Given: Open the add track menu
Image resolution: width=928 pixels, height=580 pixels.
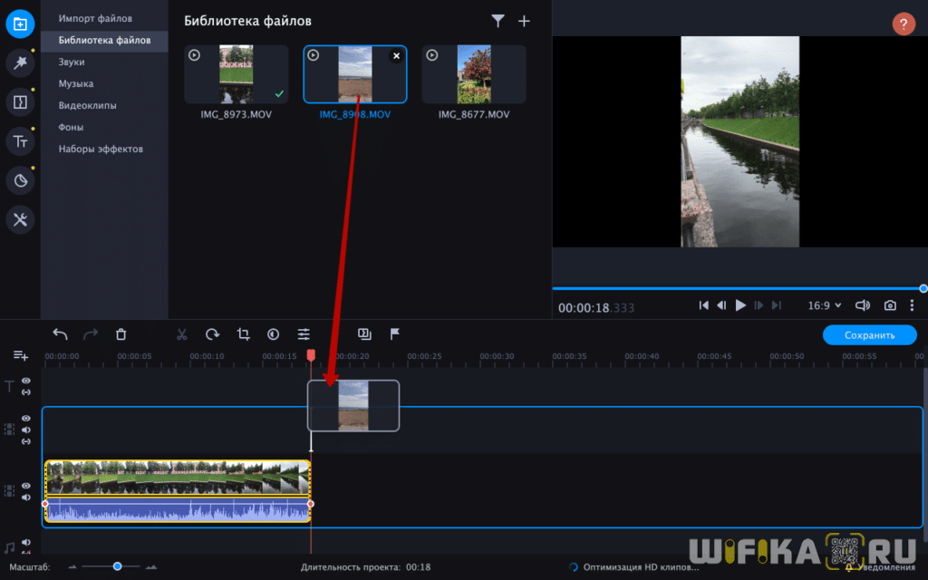Looking at the screenshot, I should tap(20, 356).
